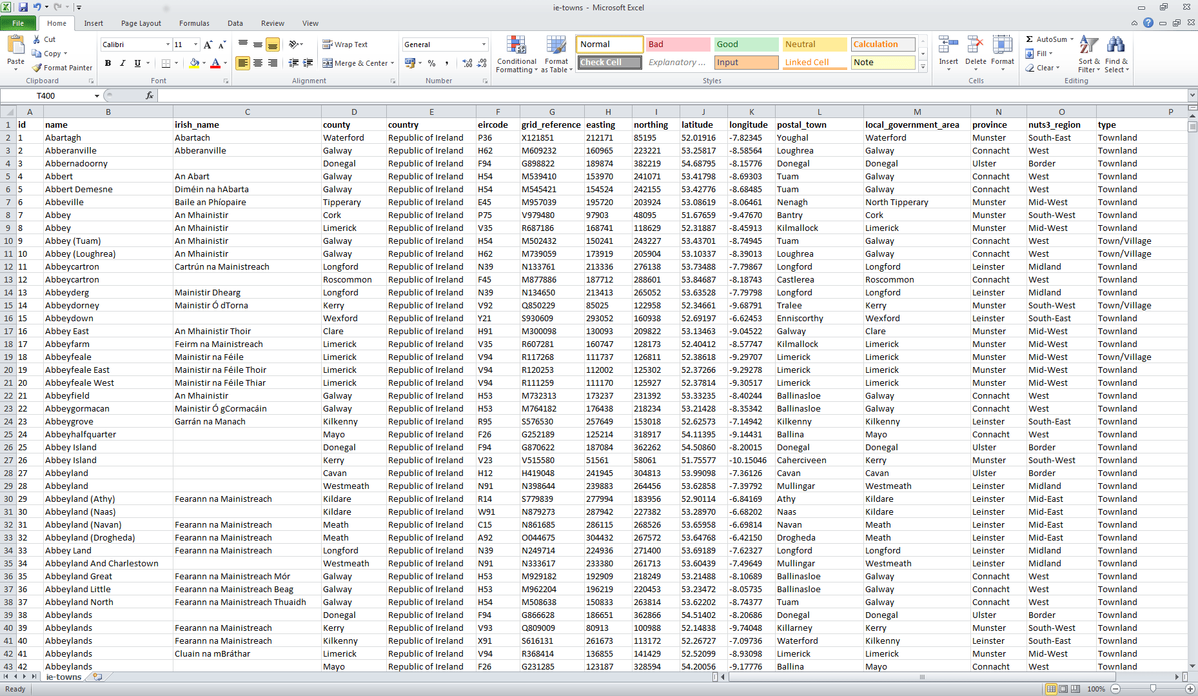Select the ie-towns sheet tab
Image resolution: width=1198 pixels, height=696 pixels.
(63, 677)
